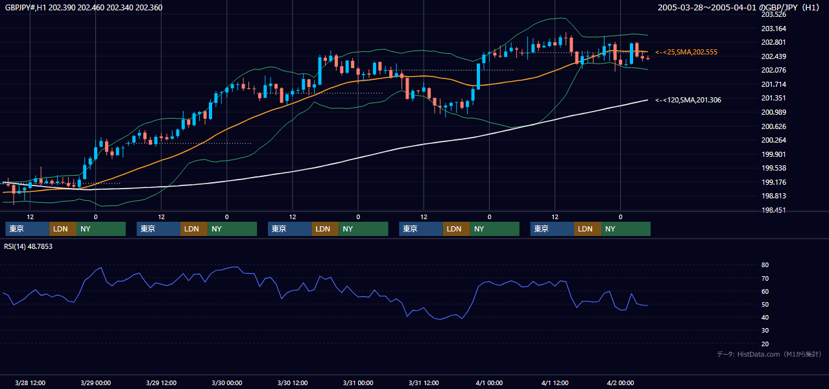The height and width of the screenshot is (389, 829).
Task: Click the 200.264 price axis label
Action: 774,140
